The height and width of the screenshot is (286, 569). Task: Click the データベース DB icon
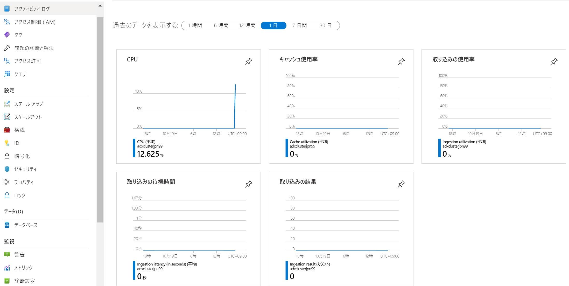pos(7,225)
